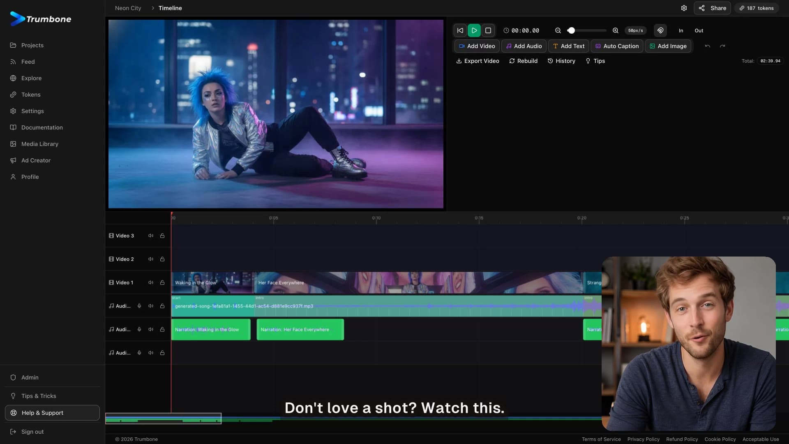Image resolution: width=789 pixels, height=444 pixels.
Task: Select 'Narration: Her Face Everywhere' clip
Action: pos(300,329)
